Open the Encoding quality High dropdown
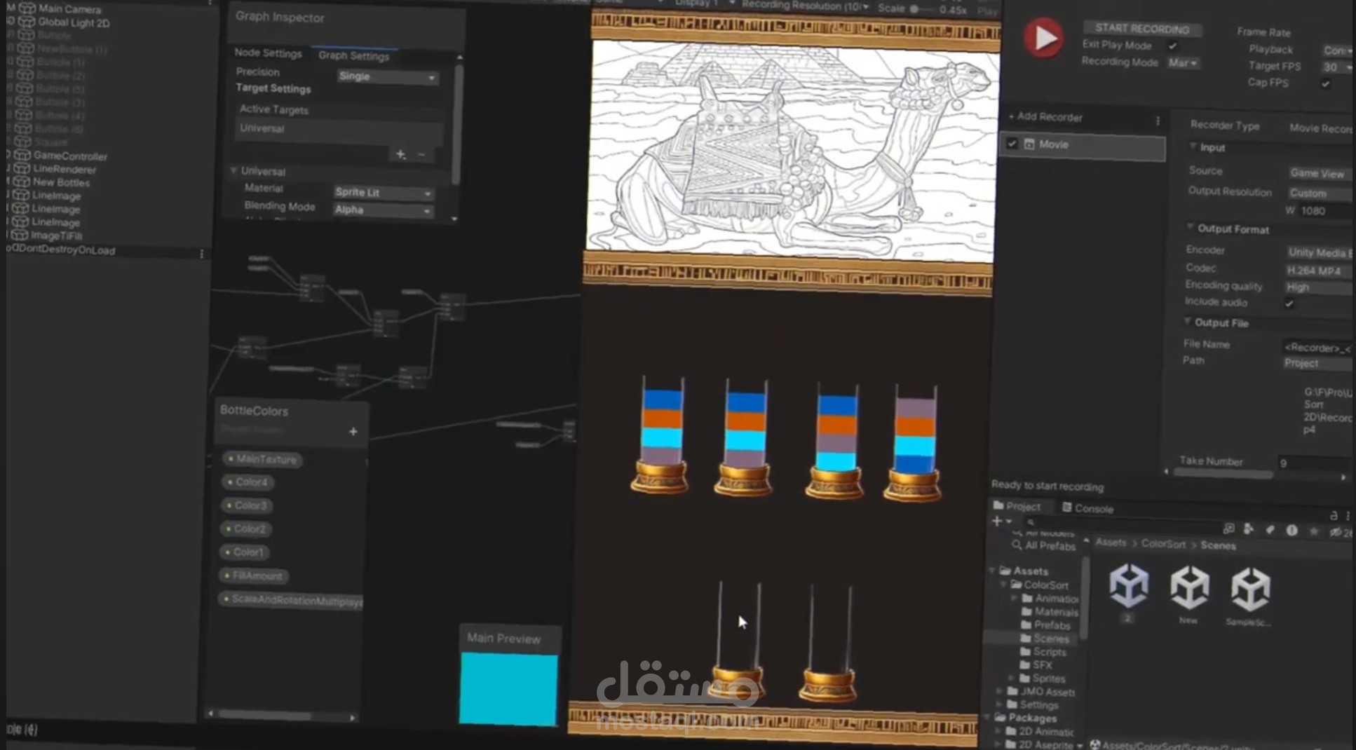This screenshot has height=750, width=1356. 1319,287
